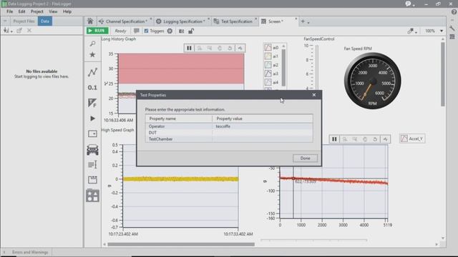This screenshot has width=458, height=257.
Task: Open the zoom level 100% dropdown
Action: [442, 31]
